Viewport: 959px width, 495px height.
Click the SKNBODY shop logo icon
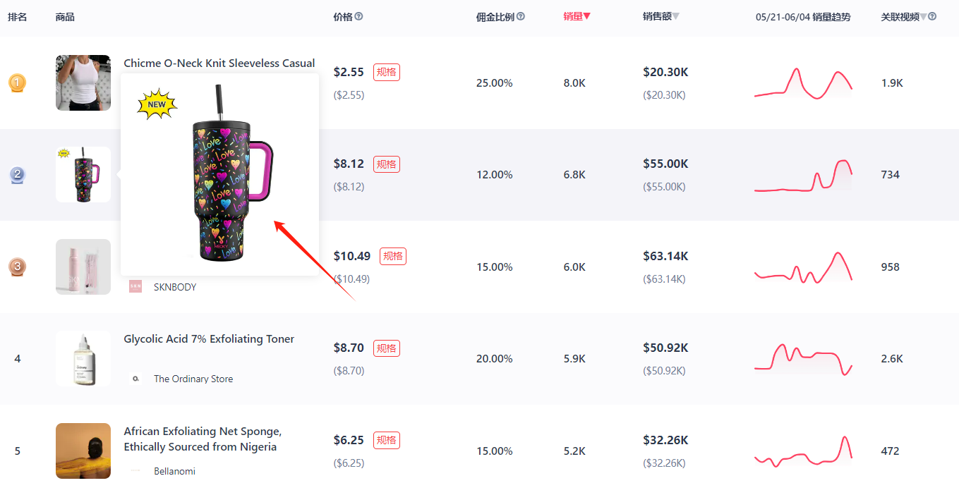(135, 287)
